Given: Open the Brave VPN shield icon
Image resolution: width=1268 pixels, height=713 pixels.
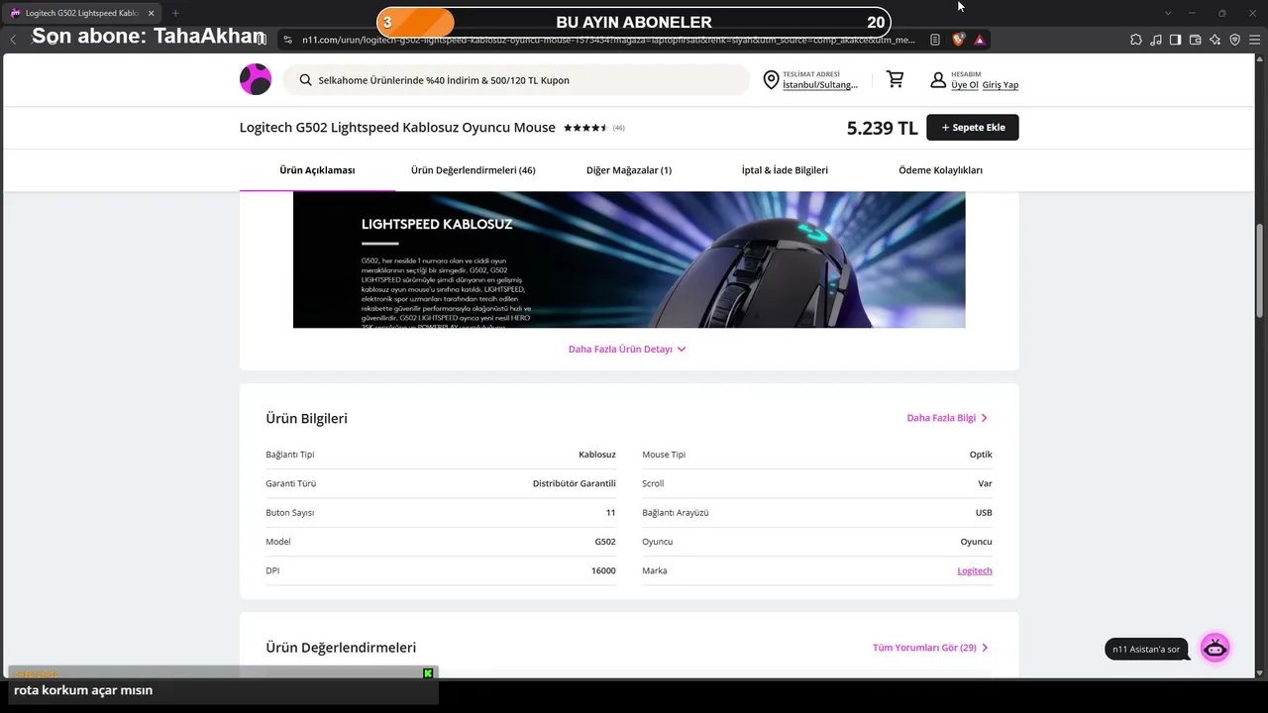Looking at the screenshot, I should point(1234,40).
